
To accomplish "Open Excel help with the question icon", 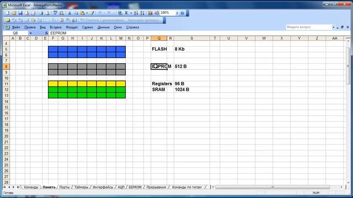I will coord(183,13).
